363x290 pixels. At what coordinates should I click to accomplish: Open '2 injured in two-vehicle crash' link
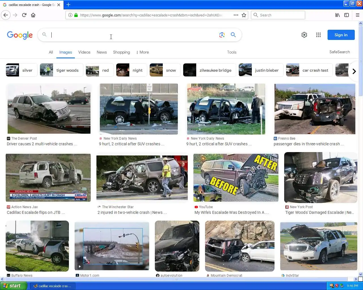tap(132, 212)
